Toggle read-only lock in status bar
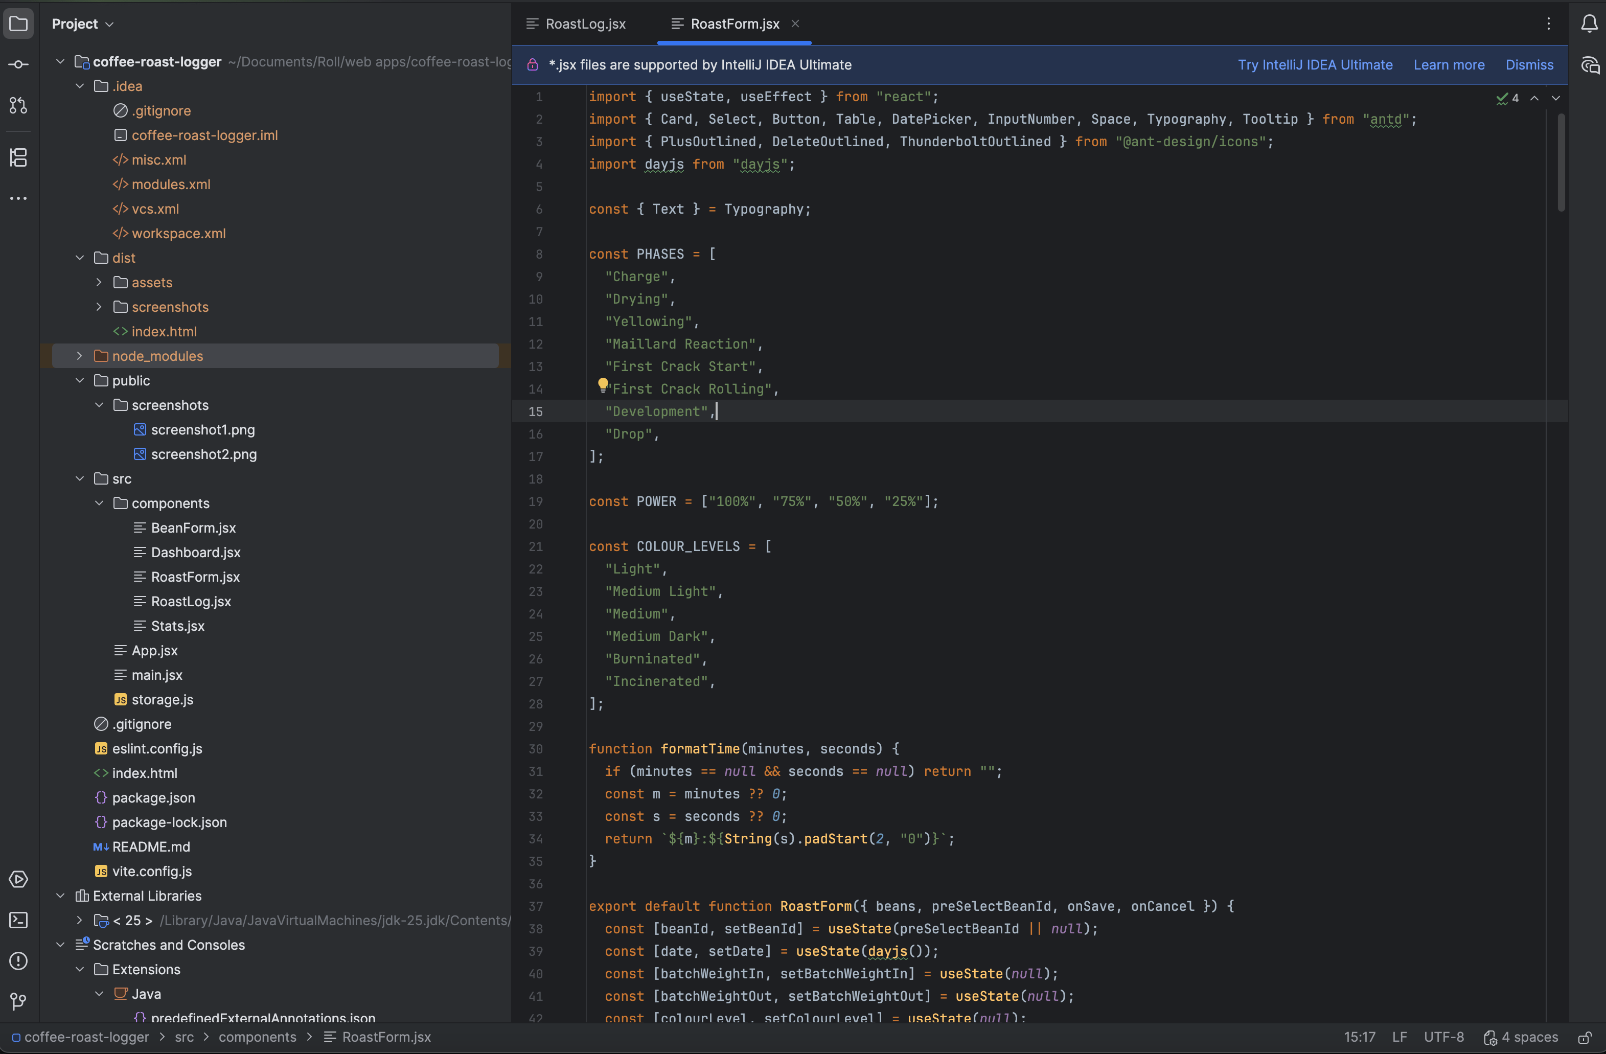 [x=1585, y=1037]
